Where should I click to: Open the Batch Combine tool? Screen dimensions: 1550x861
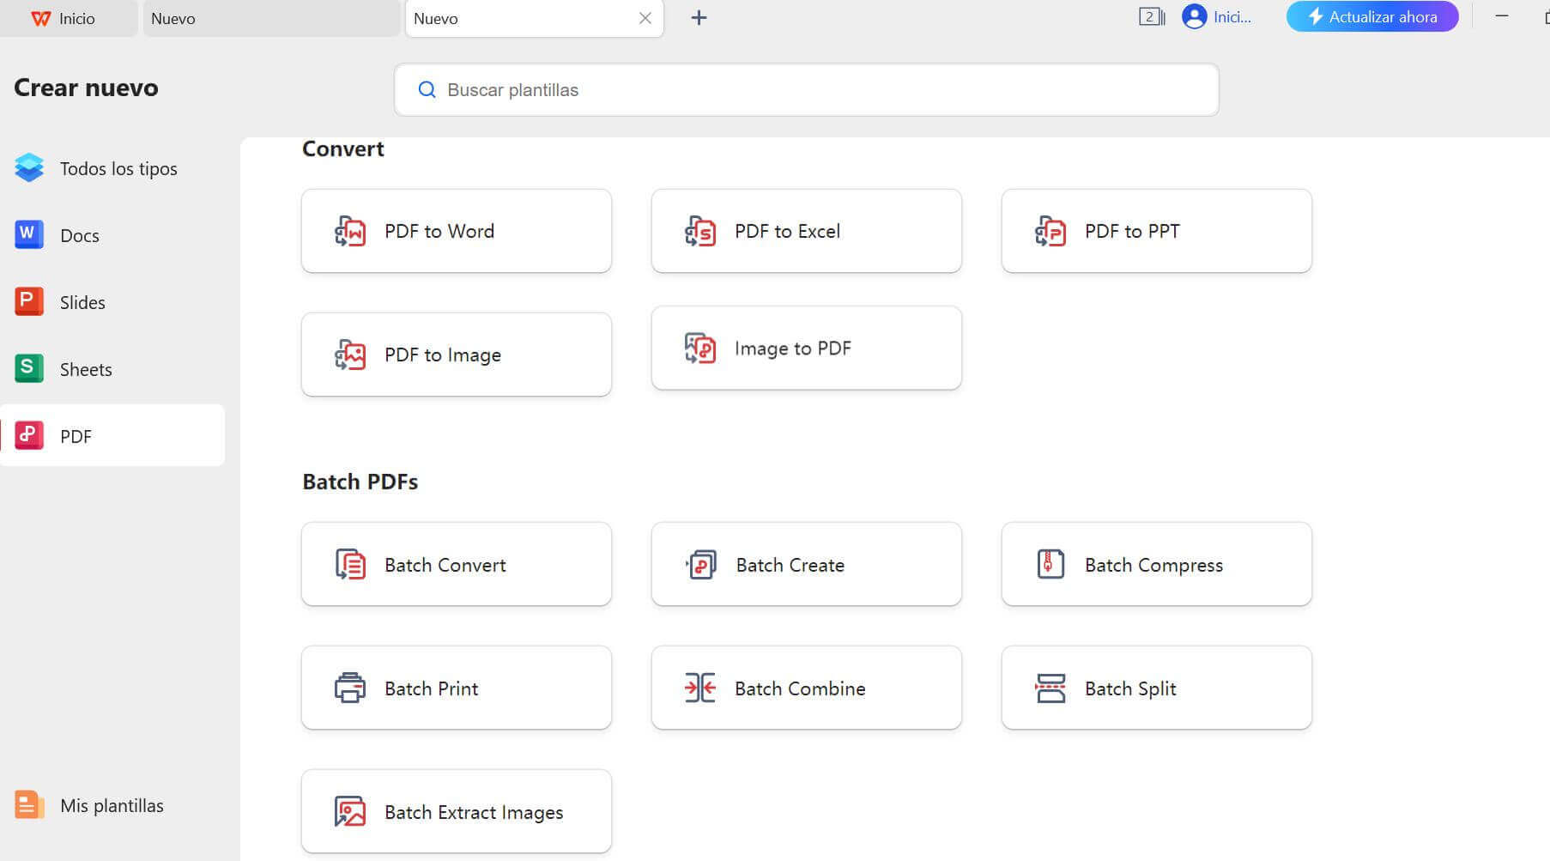click(806, 688)
